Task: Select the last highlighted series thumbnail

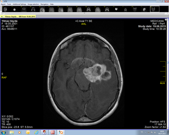Action: coord(155,9)
